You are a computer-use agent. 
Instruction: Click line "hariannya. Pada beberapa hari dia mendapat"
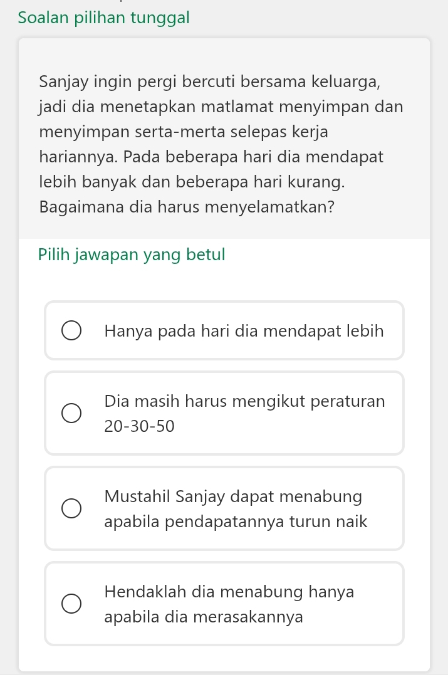coord(211,156)
